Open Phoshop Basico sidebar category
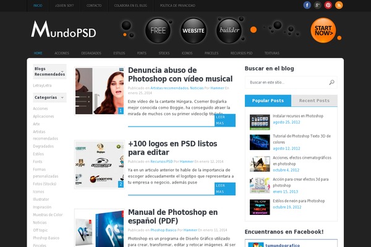Image resolution: width=371 pixels, height=247 pixels. [46, 238]
